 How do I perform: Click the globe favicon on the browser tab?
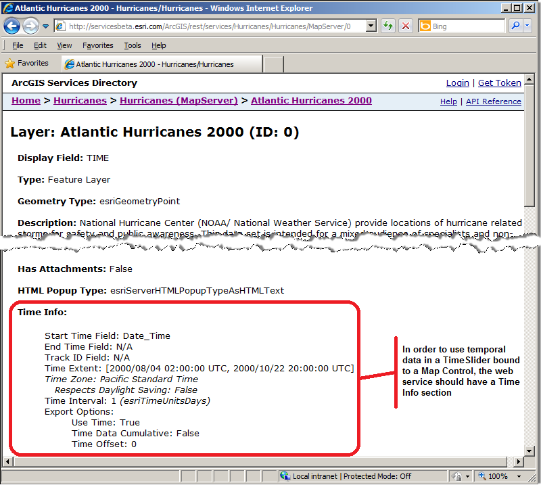(x=70, y=63)
